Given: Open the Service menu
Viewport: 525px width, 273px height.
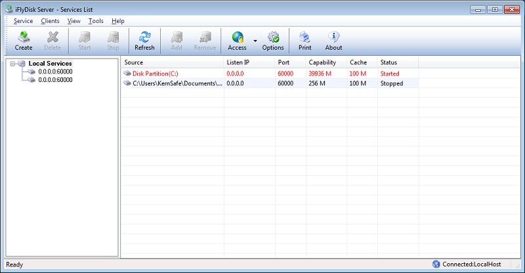Looking at the screenshot, I should [23, 21].
